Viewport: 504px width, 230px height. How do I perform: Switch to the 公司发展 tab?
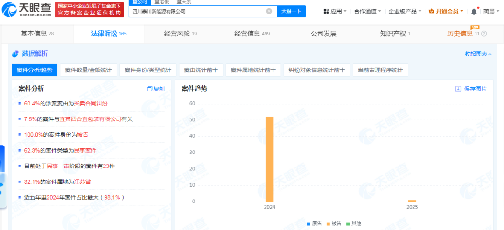324,34
